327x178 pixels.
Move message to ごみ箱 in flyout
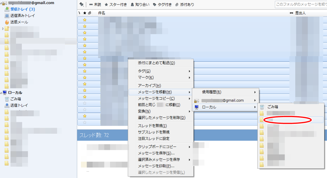[291, 107]
